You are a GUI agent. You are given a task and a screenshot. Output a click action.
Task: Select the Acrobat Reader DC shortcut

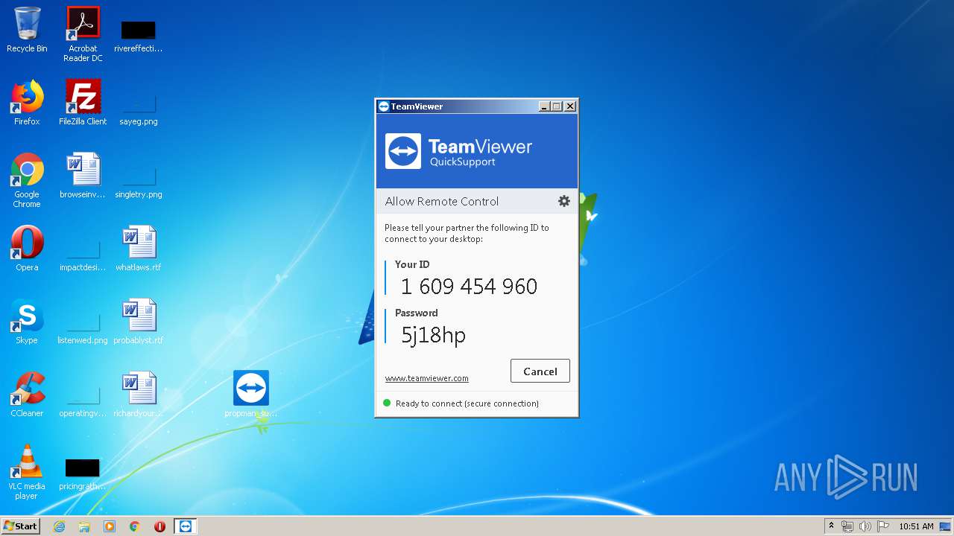(83, 34)
